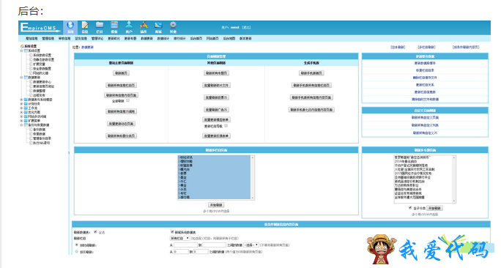Expand the 计划任务 tree node
501x268 pixels.
(22, 104)
